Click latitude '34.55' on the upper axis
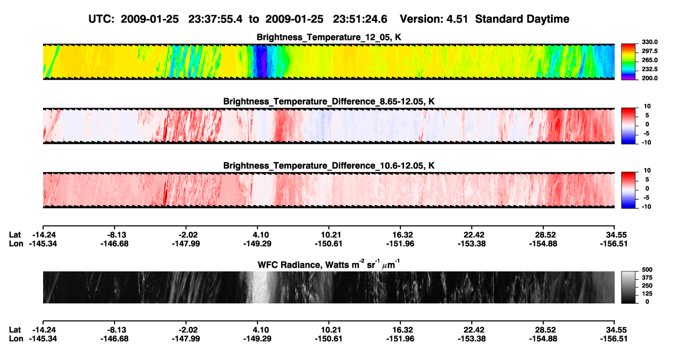 [615, 235]
